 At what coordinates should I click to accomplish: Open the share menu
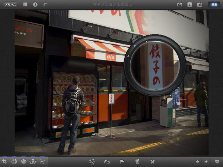tap(180, 5)
